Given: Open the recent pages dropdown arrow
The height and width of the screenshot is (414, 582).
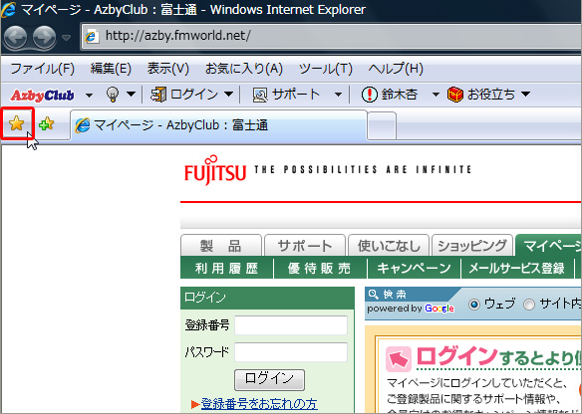Looking at the screenshot, I should click(x=66, y=38).
